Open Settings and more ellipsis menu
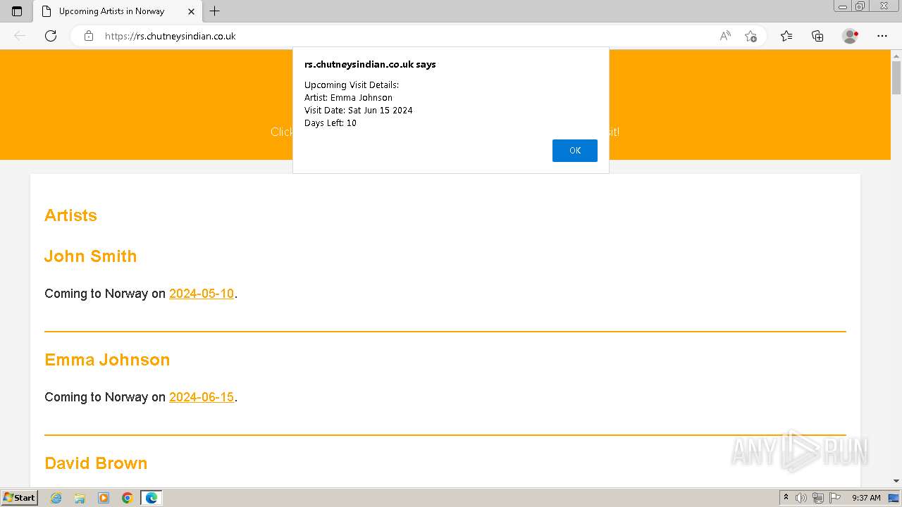The width and height of the screenshot is (902, 507). 882,36
